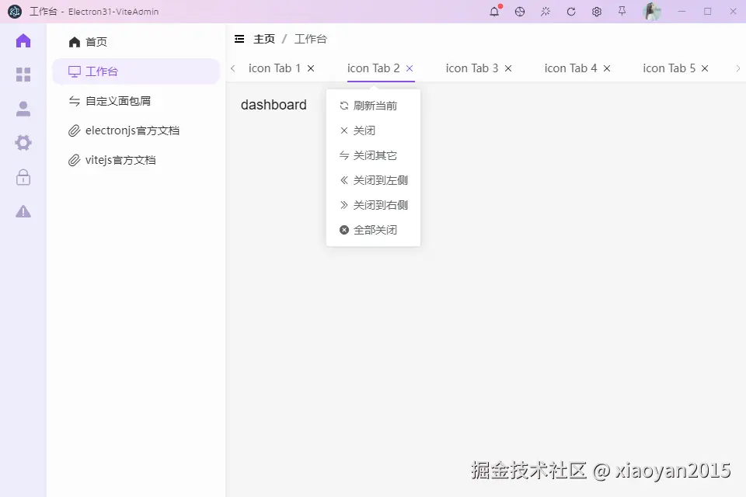Choose 全部关闭 to close all tabs
The height and width of the screenshot is (497, 746).
click(x=377, y=230)
